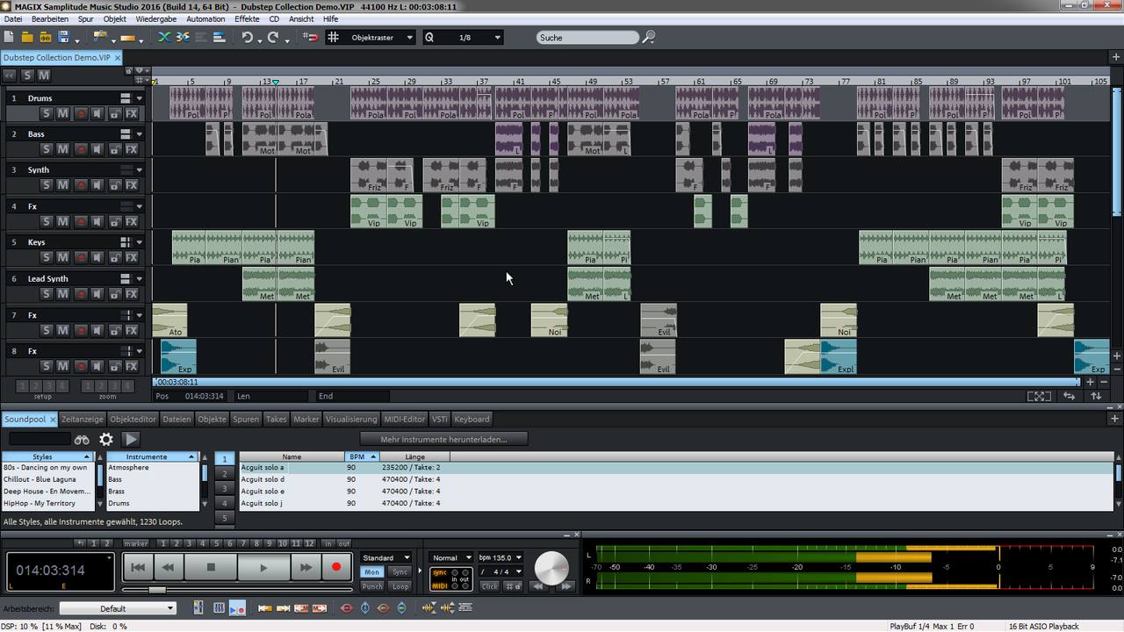The width and height of the screenshot is (1124, 632).
Task: Click the horizontal lines icon ending the bottom toolbar
Action: (x=465, y=607)
